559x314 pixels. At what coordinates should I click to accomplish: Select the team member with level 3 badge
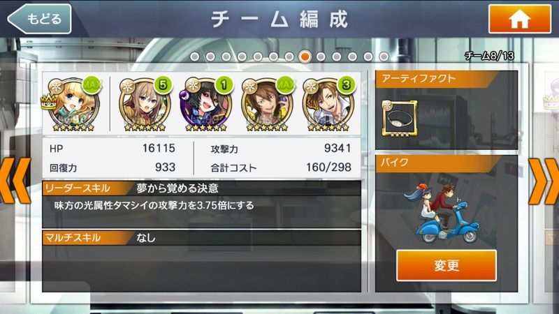pyautogui.click(x=328, y=104)
